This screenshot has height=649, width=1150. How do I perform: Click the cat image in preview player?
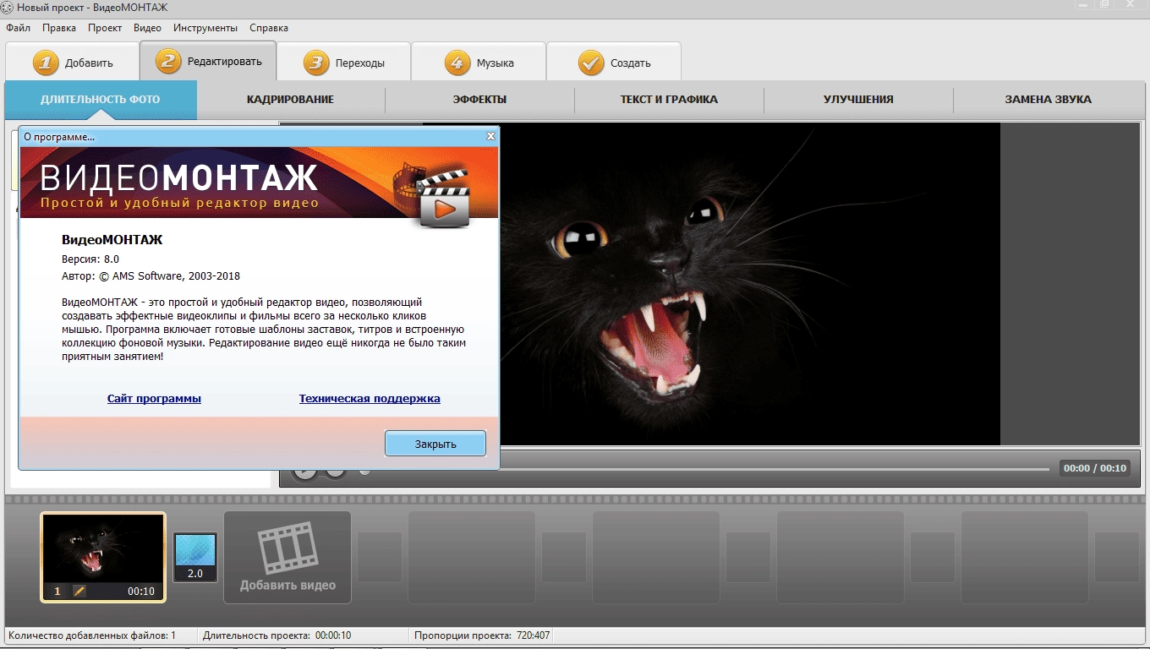click(x=749, y=284)
